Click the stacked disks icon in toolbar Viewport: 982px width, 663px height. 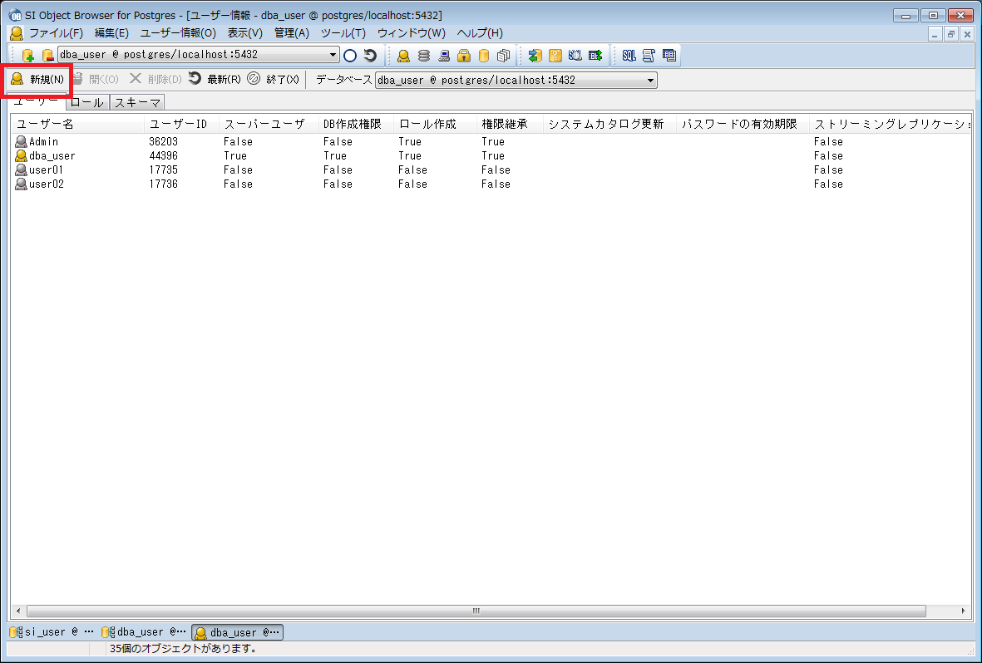[424, 56]
